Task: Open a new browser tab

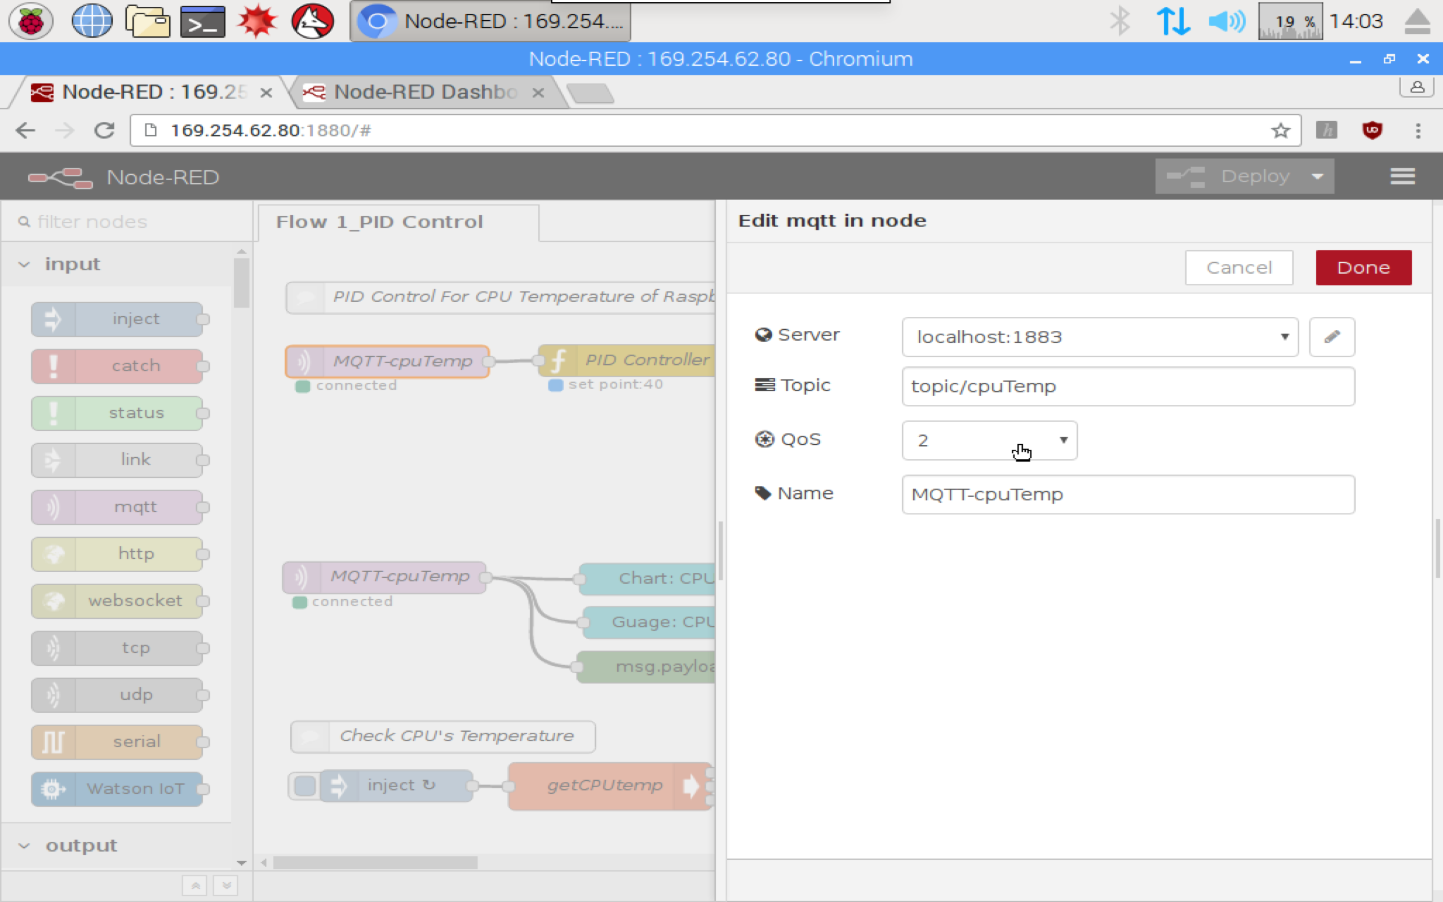Action: pos(590,94)
